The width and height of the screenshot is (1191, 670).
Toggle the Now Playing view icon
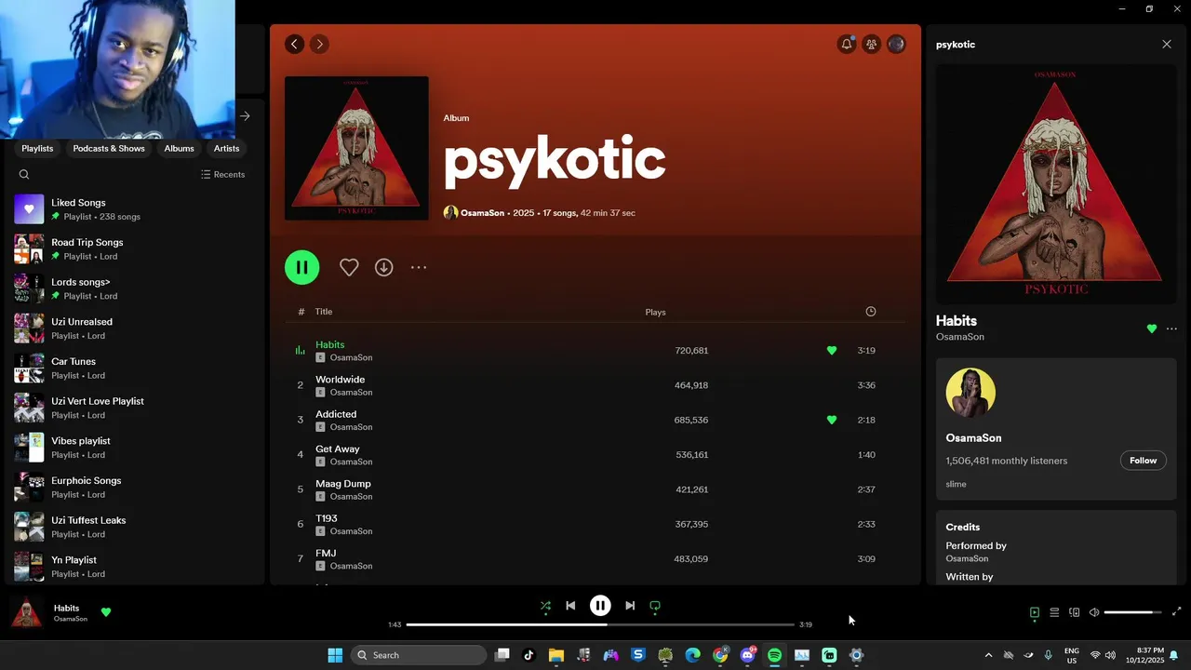tap(1034, 612)
